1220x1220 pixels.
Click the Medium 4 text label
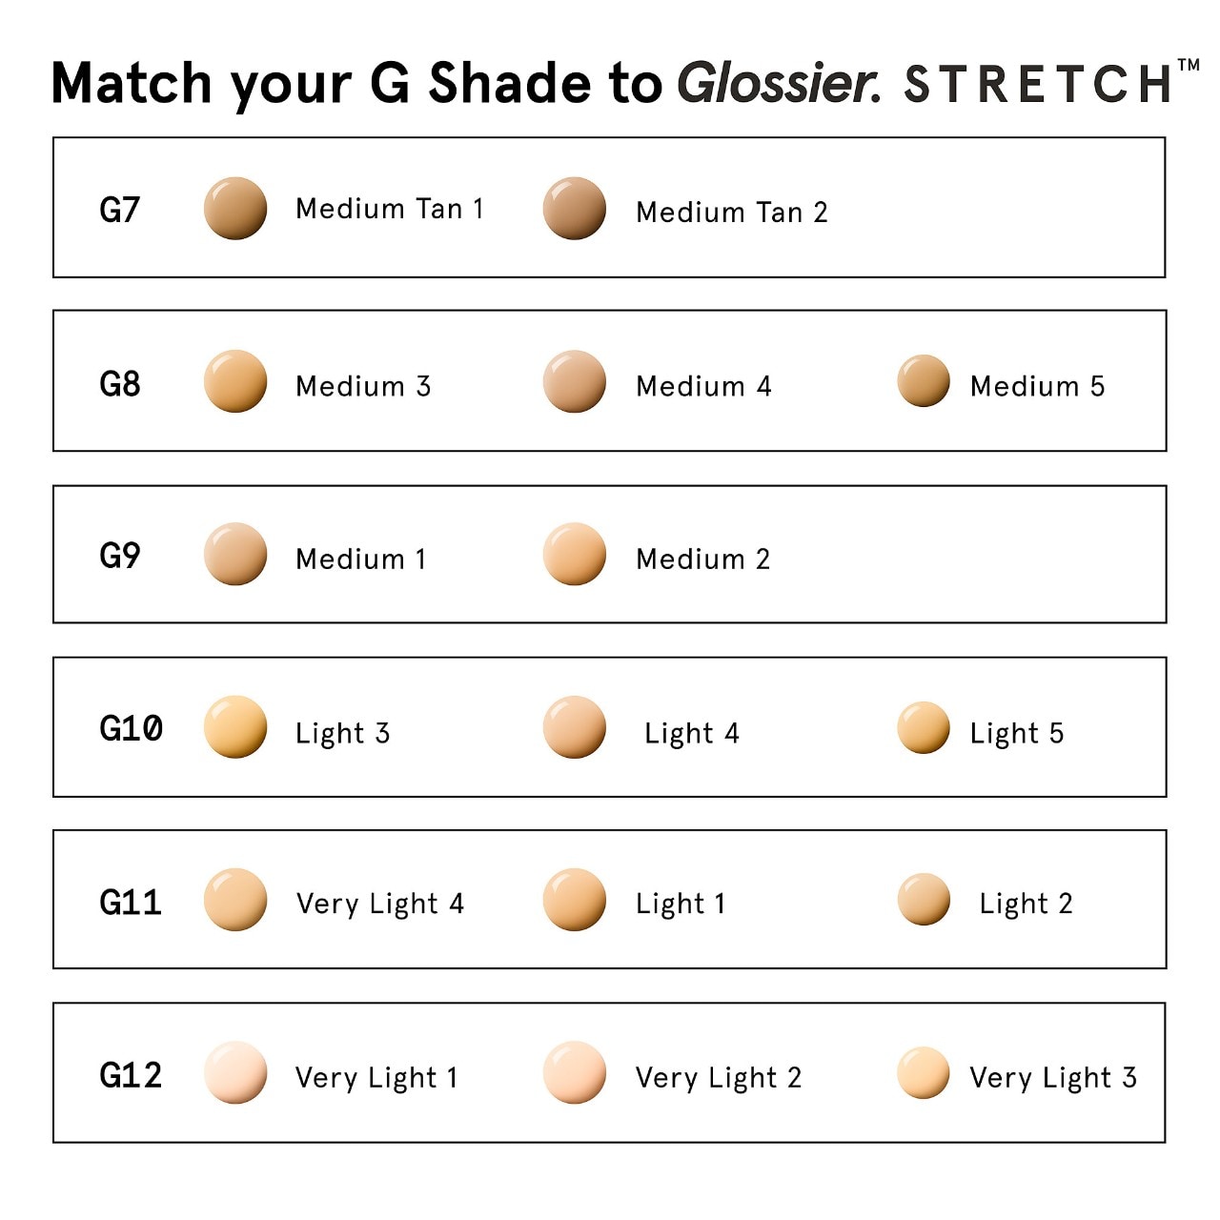[703, 386]
